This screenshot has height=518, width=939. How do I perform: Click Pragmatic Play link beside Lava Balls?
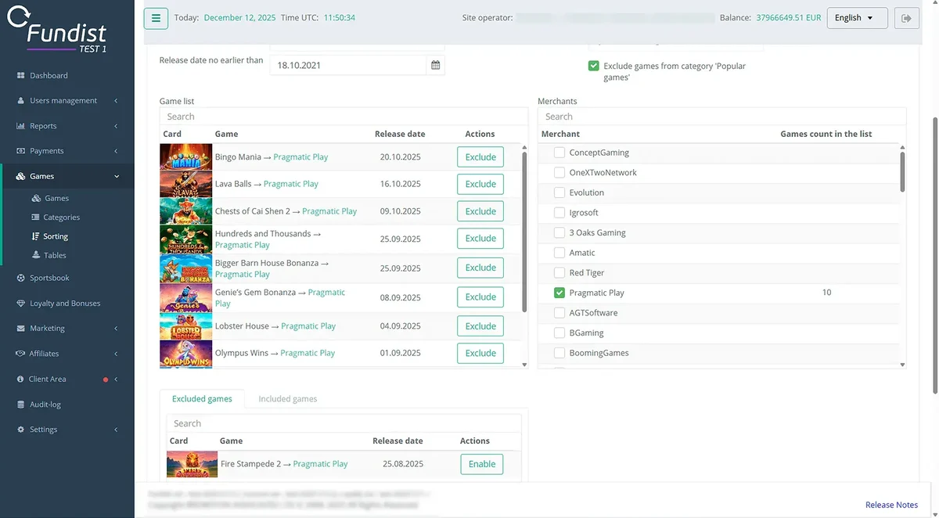tap(291, 184)
